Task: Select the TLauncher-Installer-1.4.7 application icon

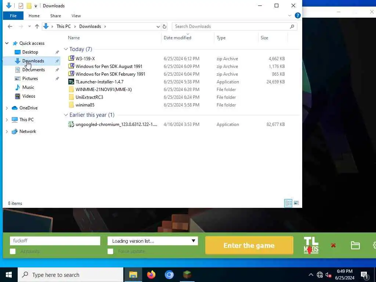Action: (71, 82)
